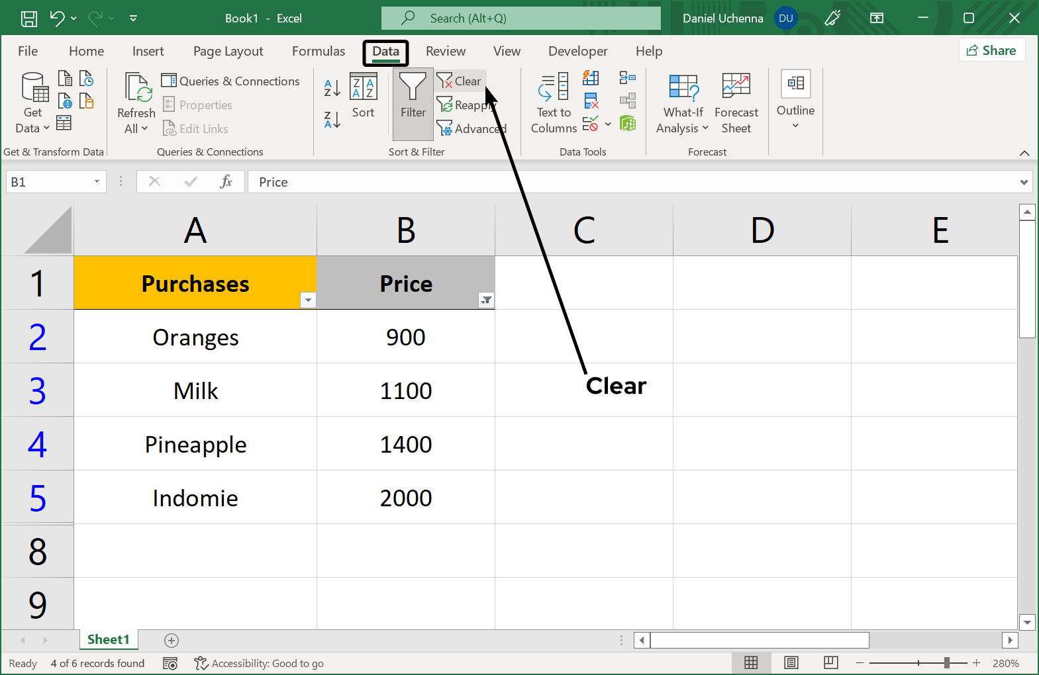Click the Forecast Sheet icon
Image resolution: width=1039 pixels, height=675 pixels.
pos(736,103)
